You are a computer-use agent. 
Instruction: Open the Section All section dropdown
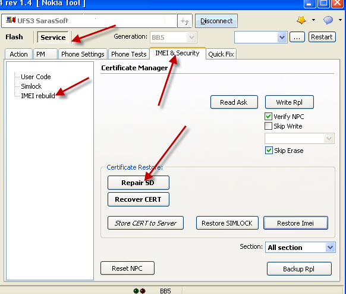[x=300, y=248]
